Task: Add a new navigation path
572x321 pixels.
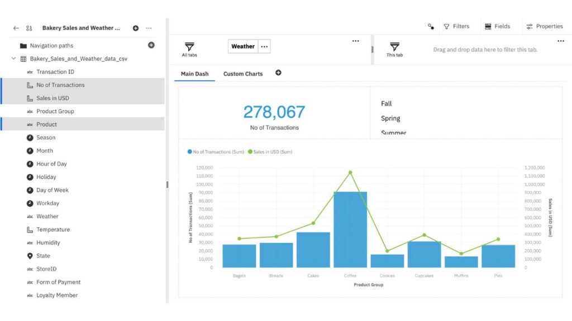Action: point(151,45)
